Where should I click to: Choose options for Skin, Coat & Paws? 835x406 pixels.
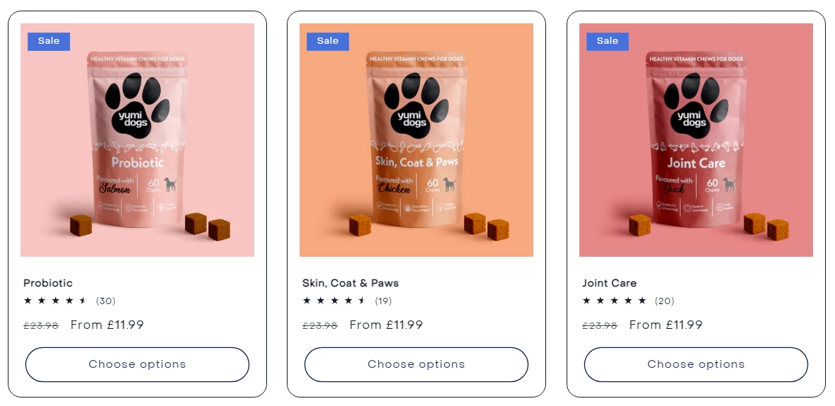point(416,364)
